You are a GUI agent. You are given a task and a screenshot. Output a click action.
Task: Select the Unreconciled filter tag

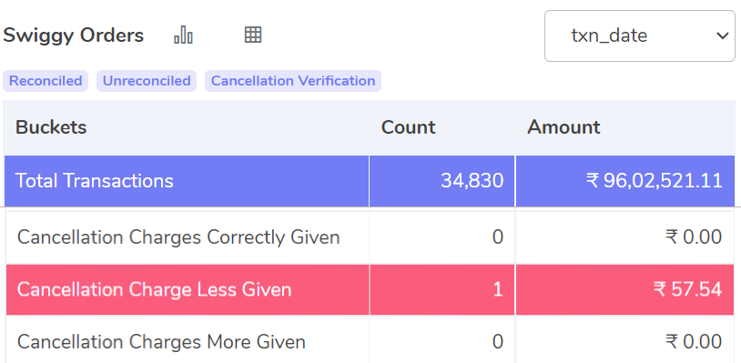click(147, 81)
